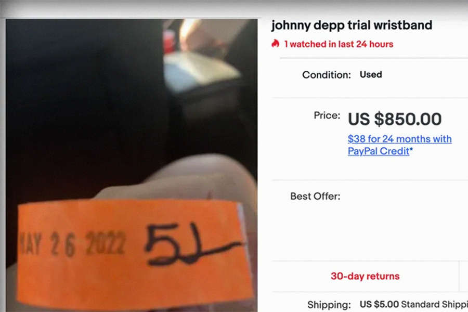Select the 30-day returns text
This screenshot has width=468, height=312.
[x=365, y=276]
